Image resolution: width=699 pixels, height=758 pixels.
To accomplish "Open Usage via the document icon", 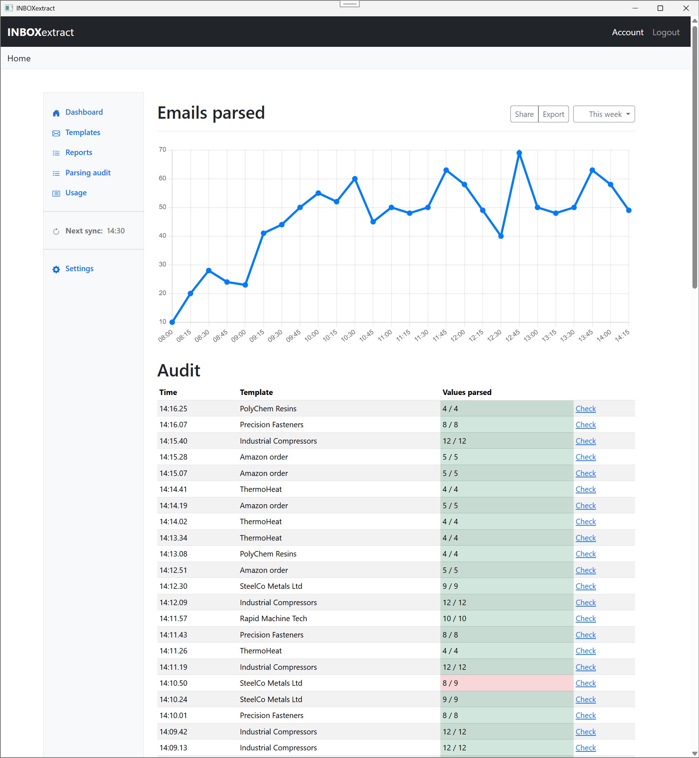I will pos(56,193).
